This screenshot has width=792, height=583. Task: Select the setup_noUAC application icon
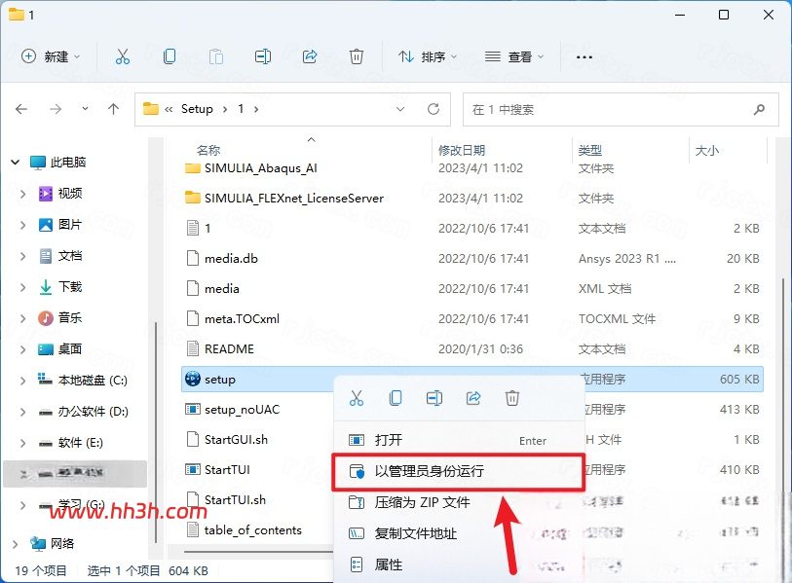point(193,409)
